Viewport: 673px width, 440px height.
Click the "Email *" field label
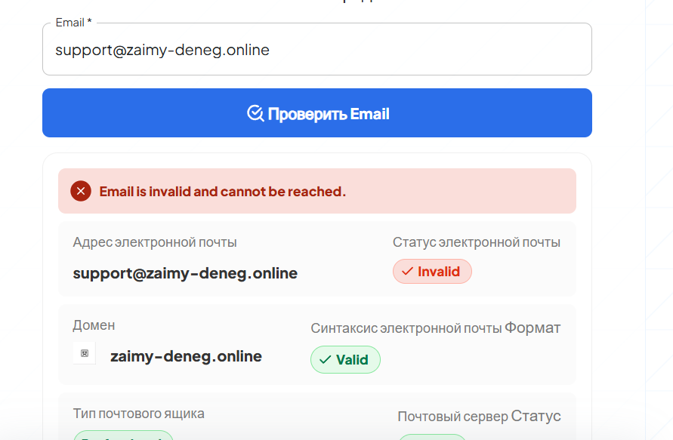click(x=74, y=23)
